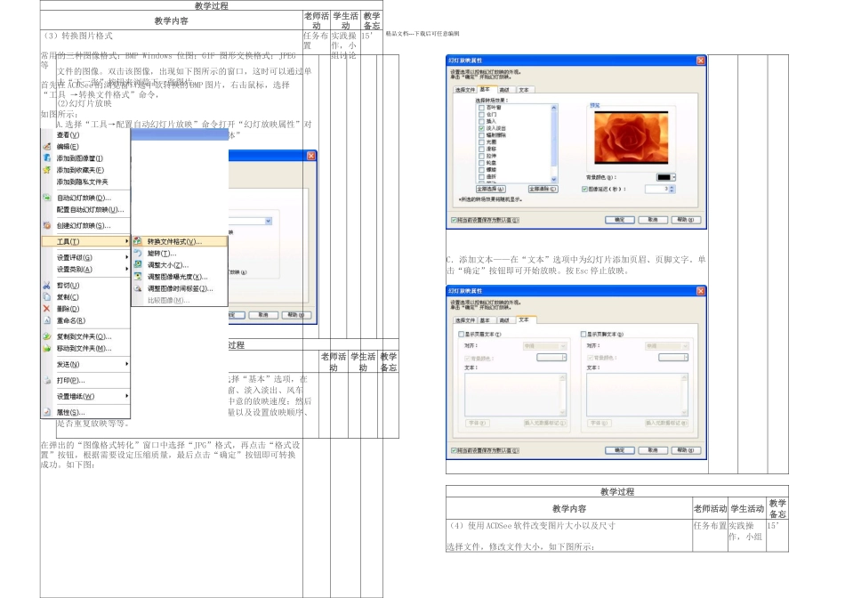This screenshot has height=598, width=845.
Task: Uncheck the 淡入淡出 transition effect
Action: tap(481, 129)
